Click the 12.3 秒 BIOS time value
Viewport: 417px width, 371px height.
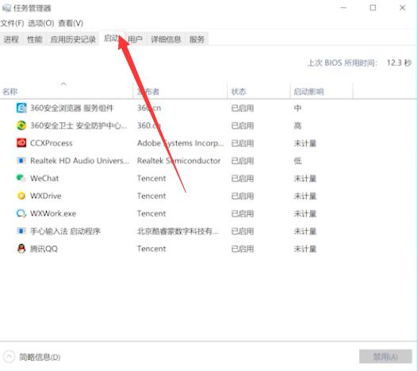pos(399,63)
